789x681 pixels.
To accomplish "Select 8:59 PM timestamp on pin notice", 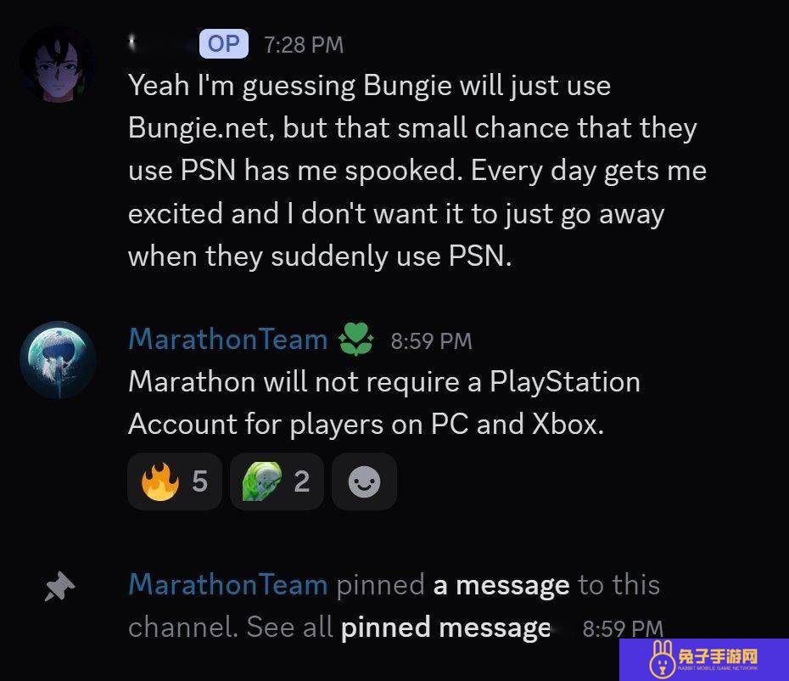I will pyautogui.click(x=623, y=628).
